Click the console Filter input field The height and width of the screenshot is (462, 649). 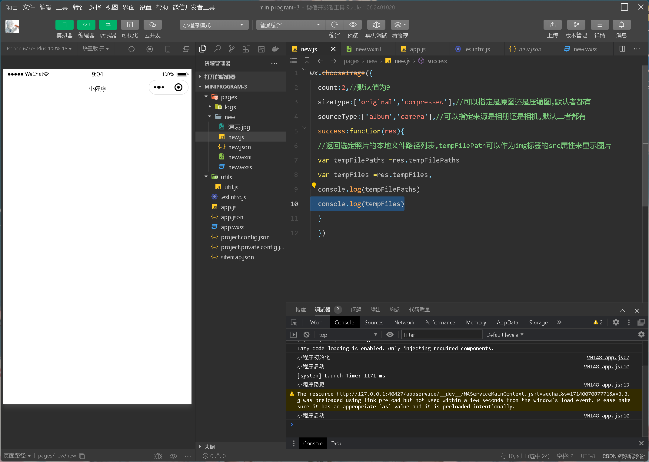[441, 335]
